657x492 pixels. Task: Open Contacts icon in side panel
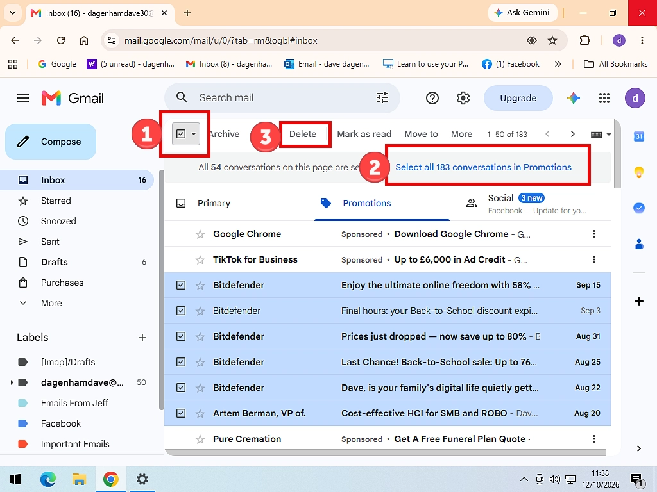[639, 244]
